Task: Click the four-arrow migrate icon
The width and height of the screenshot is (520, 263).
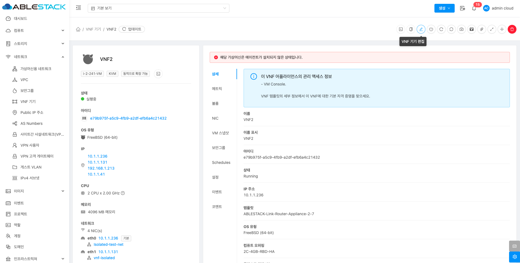Action: [502, 29]
